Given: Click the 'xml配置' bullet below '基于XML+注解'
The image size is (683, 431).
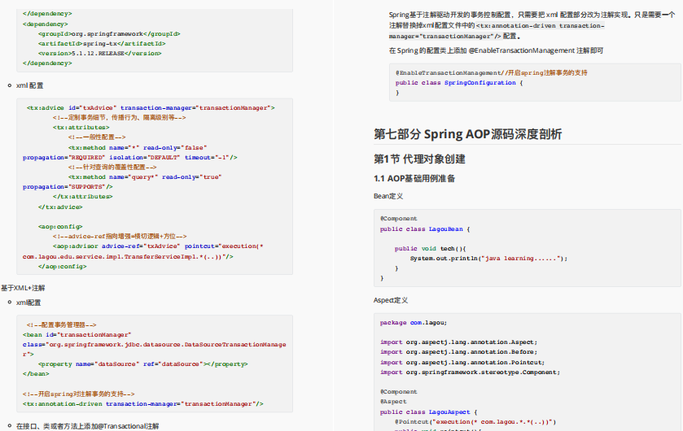Looking at the screenshot, I should [28, 303].
